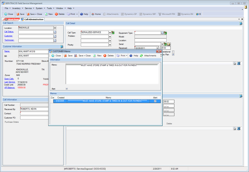The width and height of the screenshot is (249, 172).
Task: Launch Dynamics GP from toolbar
Action: pos(129,14)
